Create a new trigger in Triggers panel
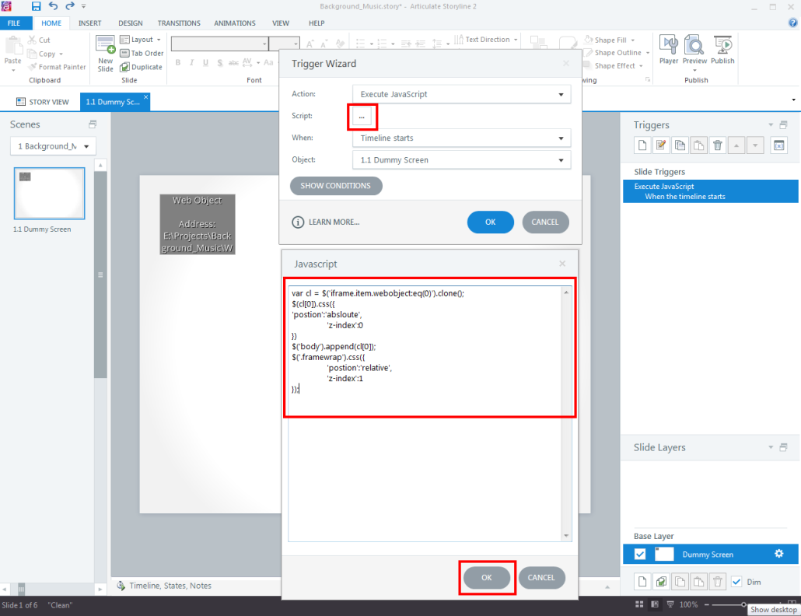Image resolution: width=801 pixels, height=616 pixels. 642,145
